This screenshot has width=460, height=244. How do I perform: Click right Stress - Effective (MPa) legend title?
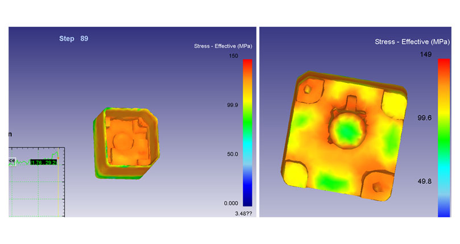click(x=412, y=42)
